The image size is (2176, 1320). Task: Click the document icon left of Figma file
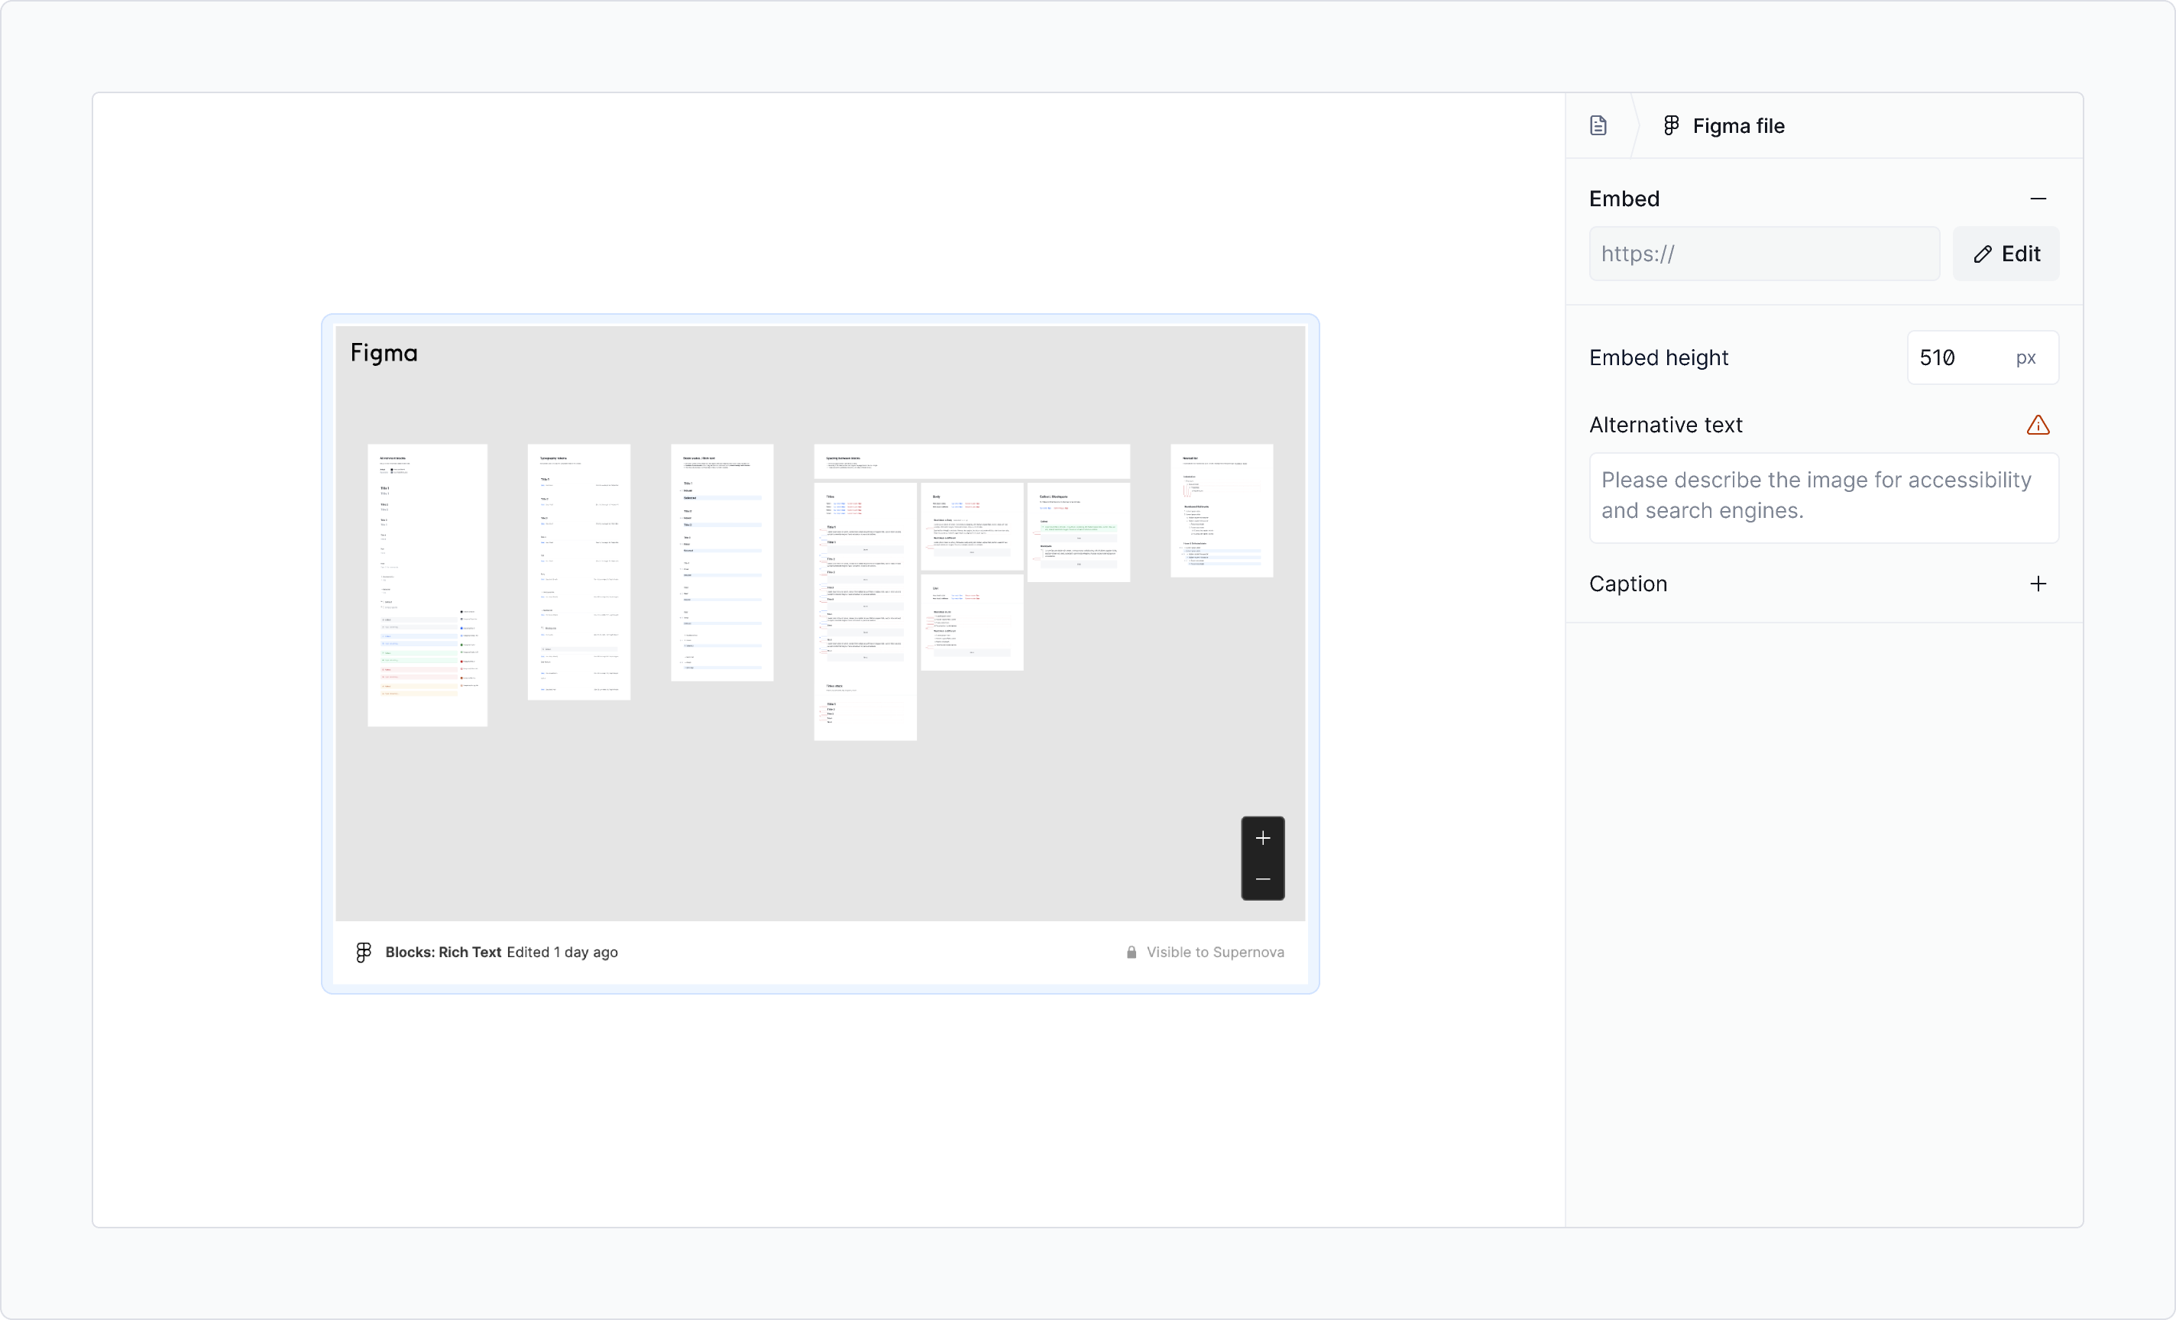(x=1598, y=125)
